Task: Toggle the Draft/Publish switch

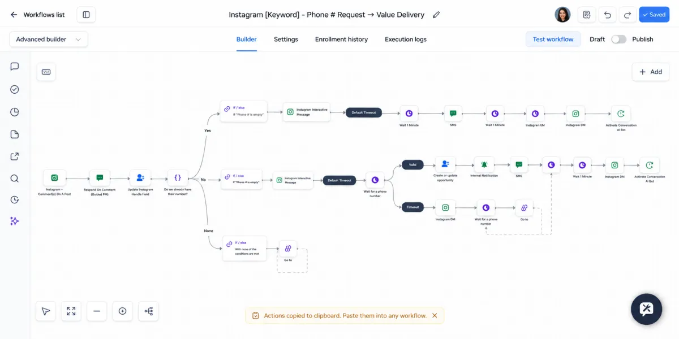Action: click(x=618, y=40)
